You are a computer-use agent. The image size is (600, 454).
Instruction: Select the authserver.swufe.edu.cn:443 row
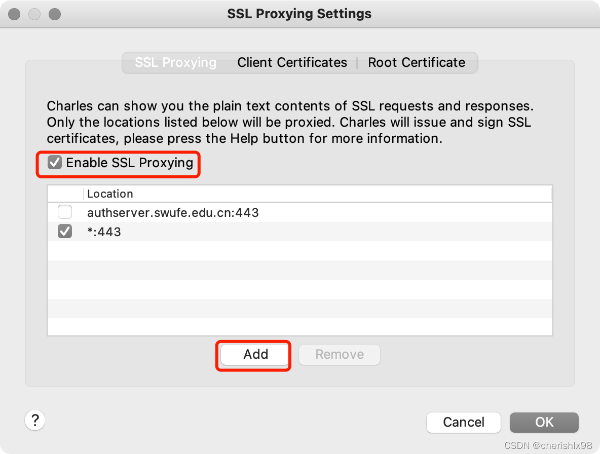pos(300,212)
